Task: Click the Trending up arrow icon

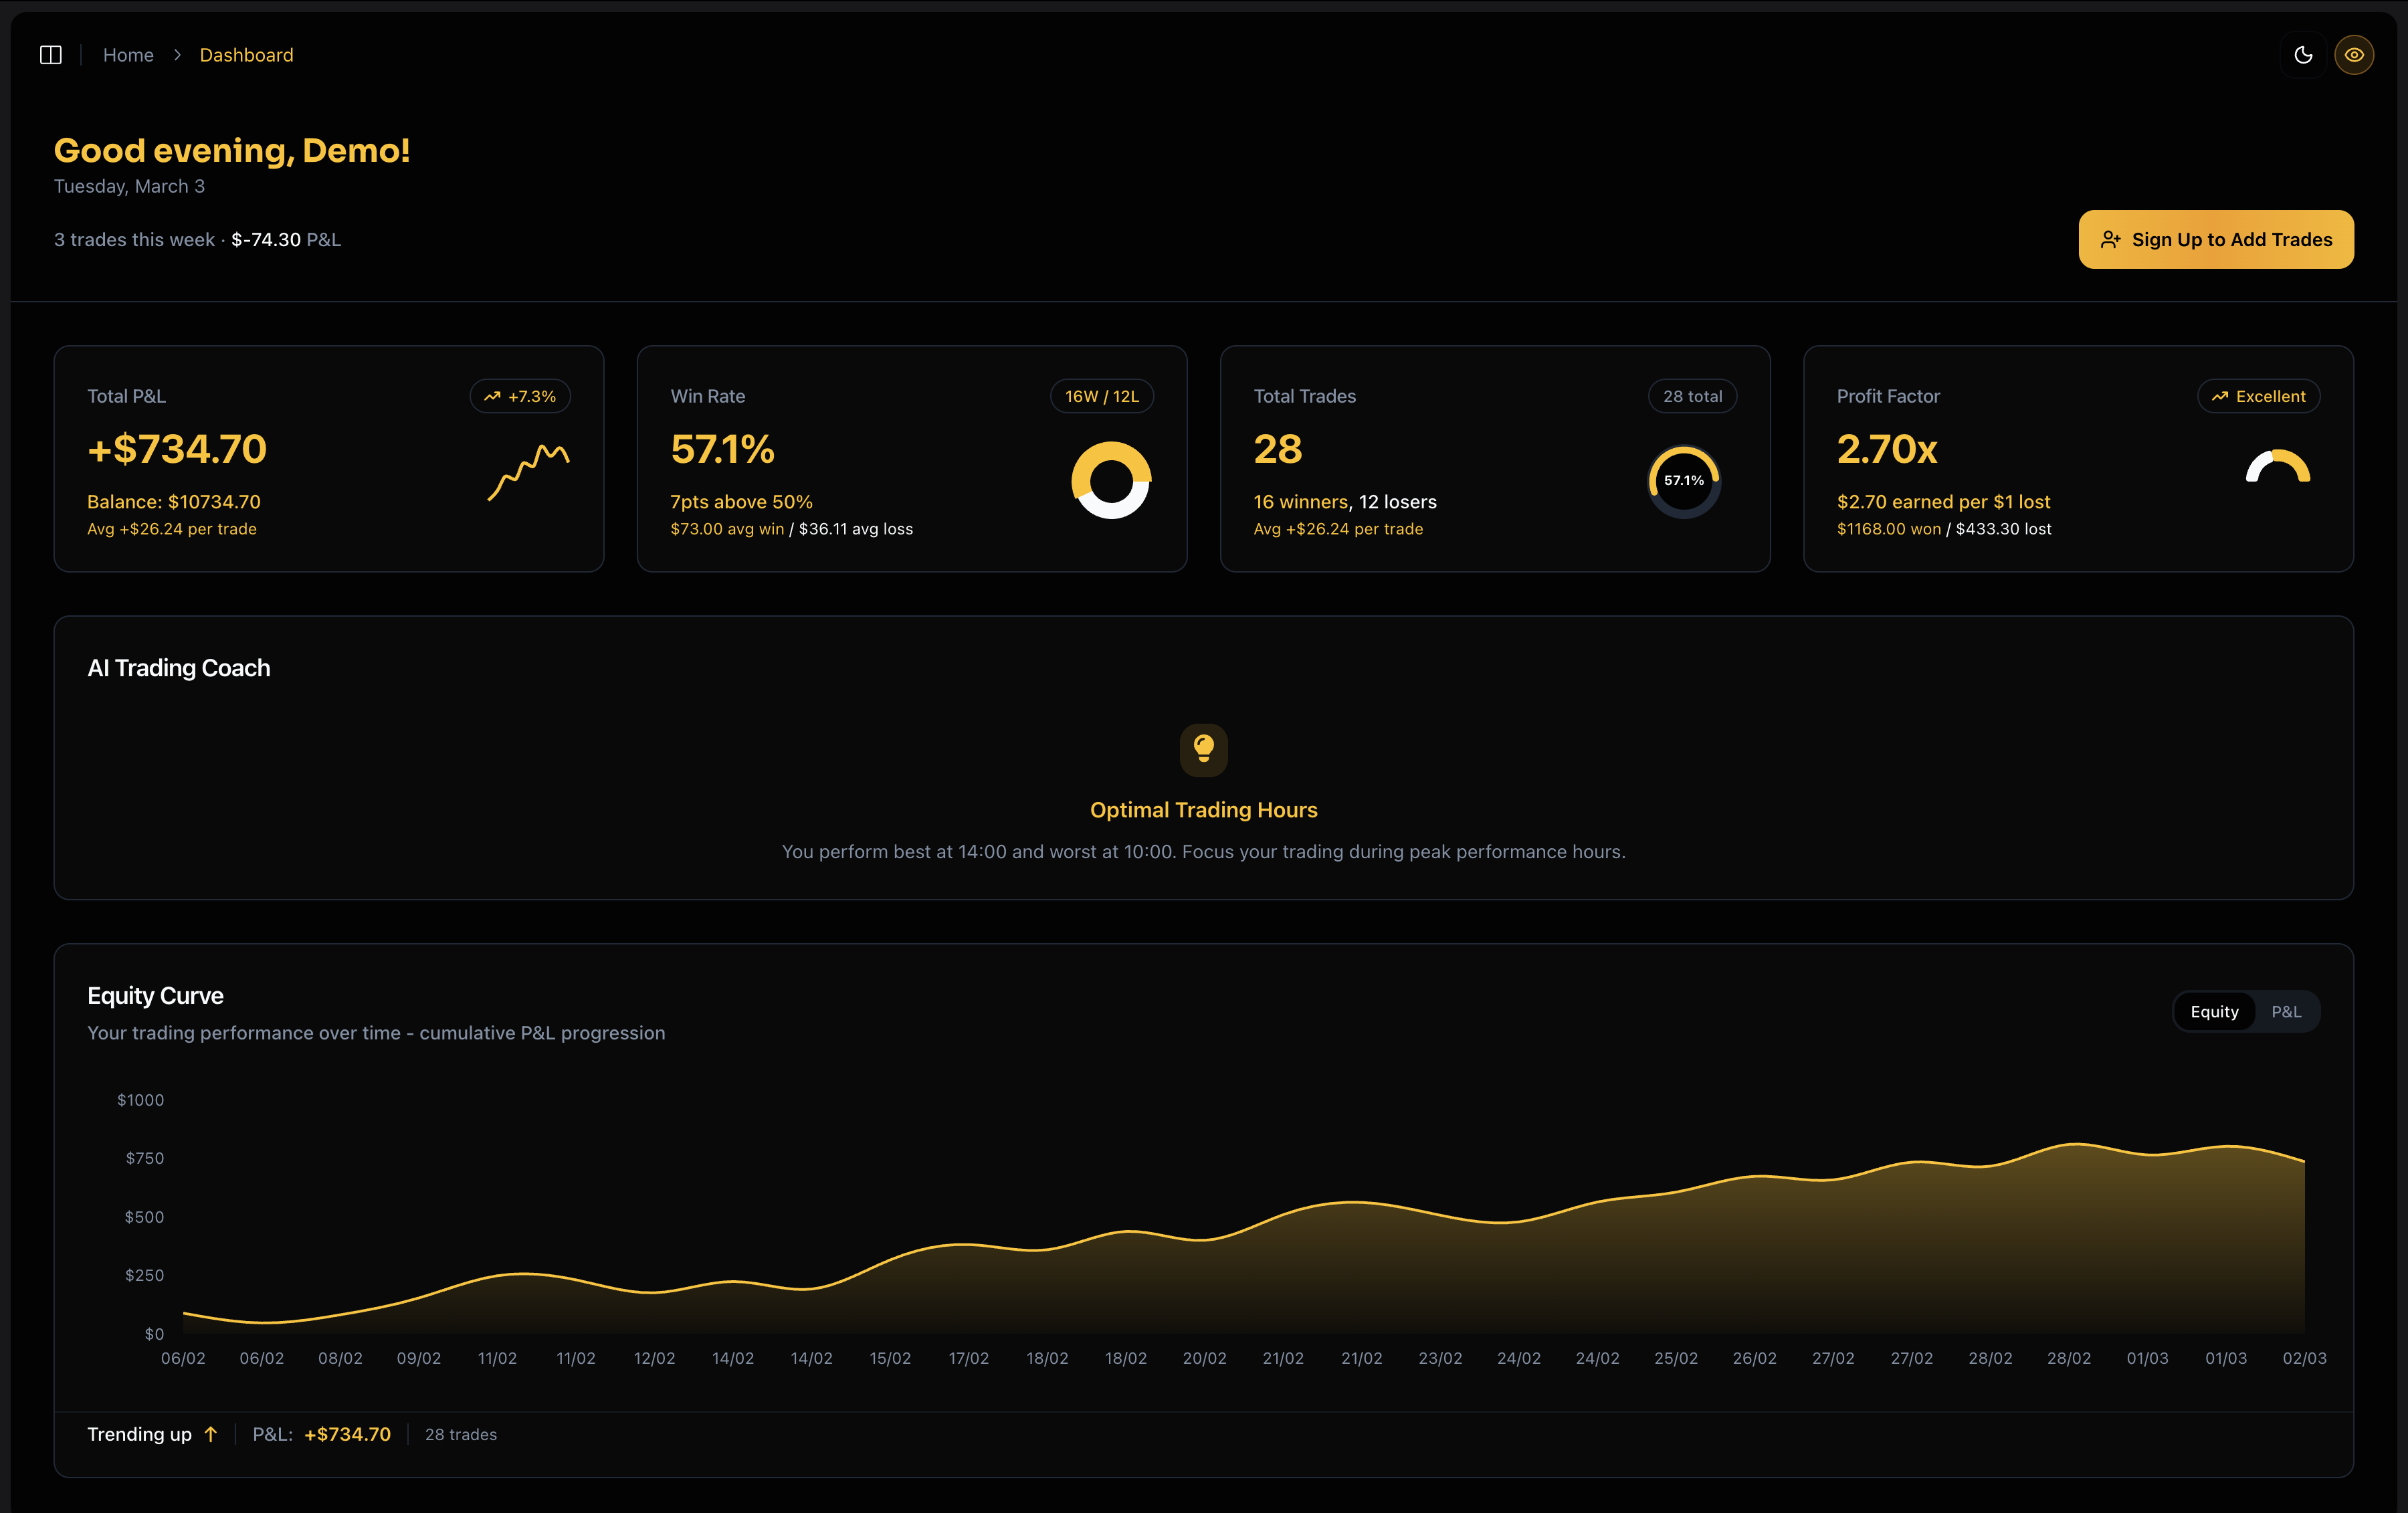Action: click(211, 1434)
